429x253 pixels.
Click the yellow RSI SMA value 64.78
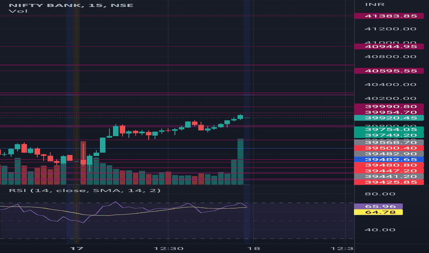point(378,212)
